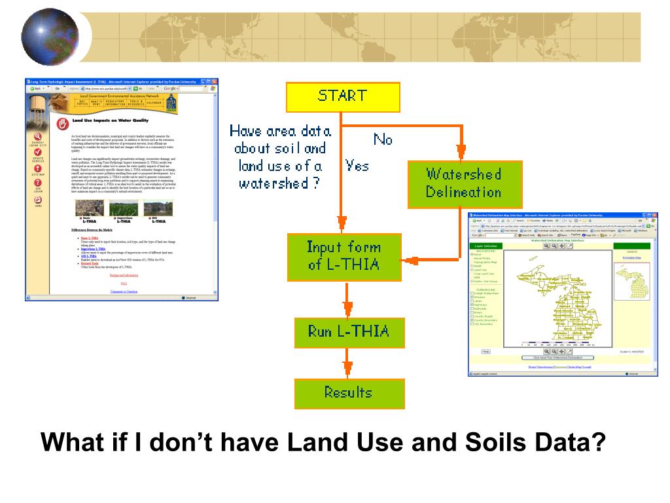Click the yellow START flowchart box

(x=343, y=97)
